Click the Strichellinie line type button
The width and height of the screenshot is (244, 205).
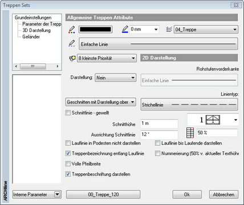tap(189, 104)
